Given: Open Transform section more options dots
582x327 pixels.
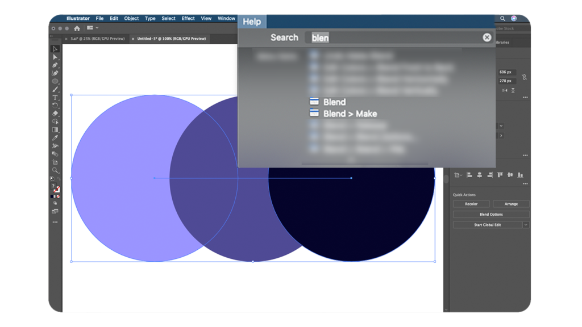Looking at the screenshot, I should click(525, 98).
